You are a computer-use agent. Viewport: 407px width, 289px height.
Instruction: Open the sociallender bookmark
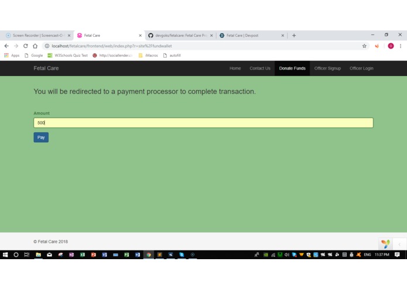(112, 55)
